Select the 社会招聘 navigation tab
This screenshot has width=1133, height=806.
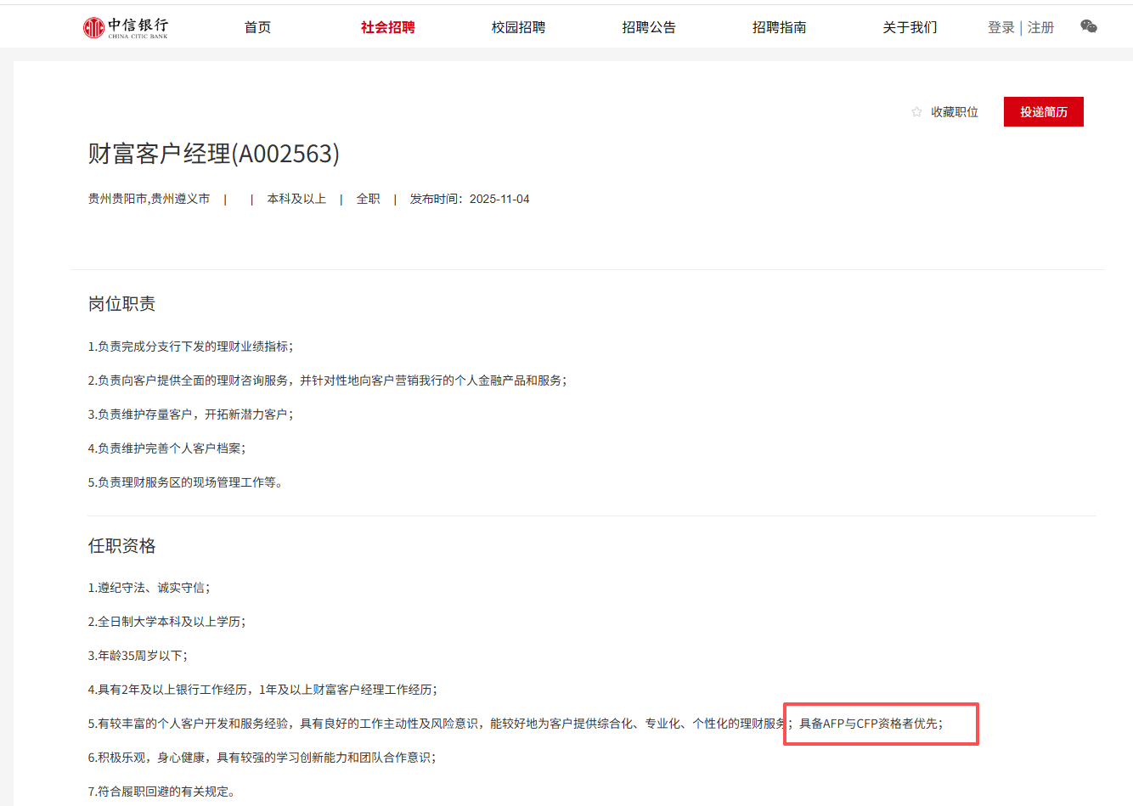387,27
